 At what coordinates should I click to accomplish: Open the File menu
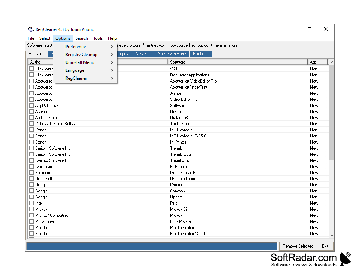[x=31, y=38]
